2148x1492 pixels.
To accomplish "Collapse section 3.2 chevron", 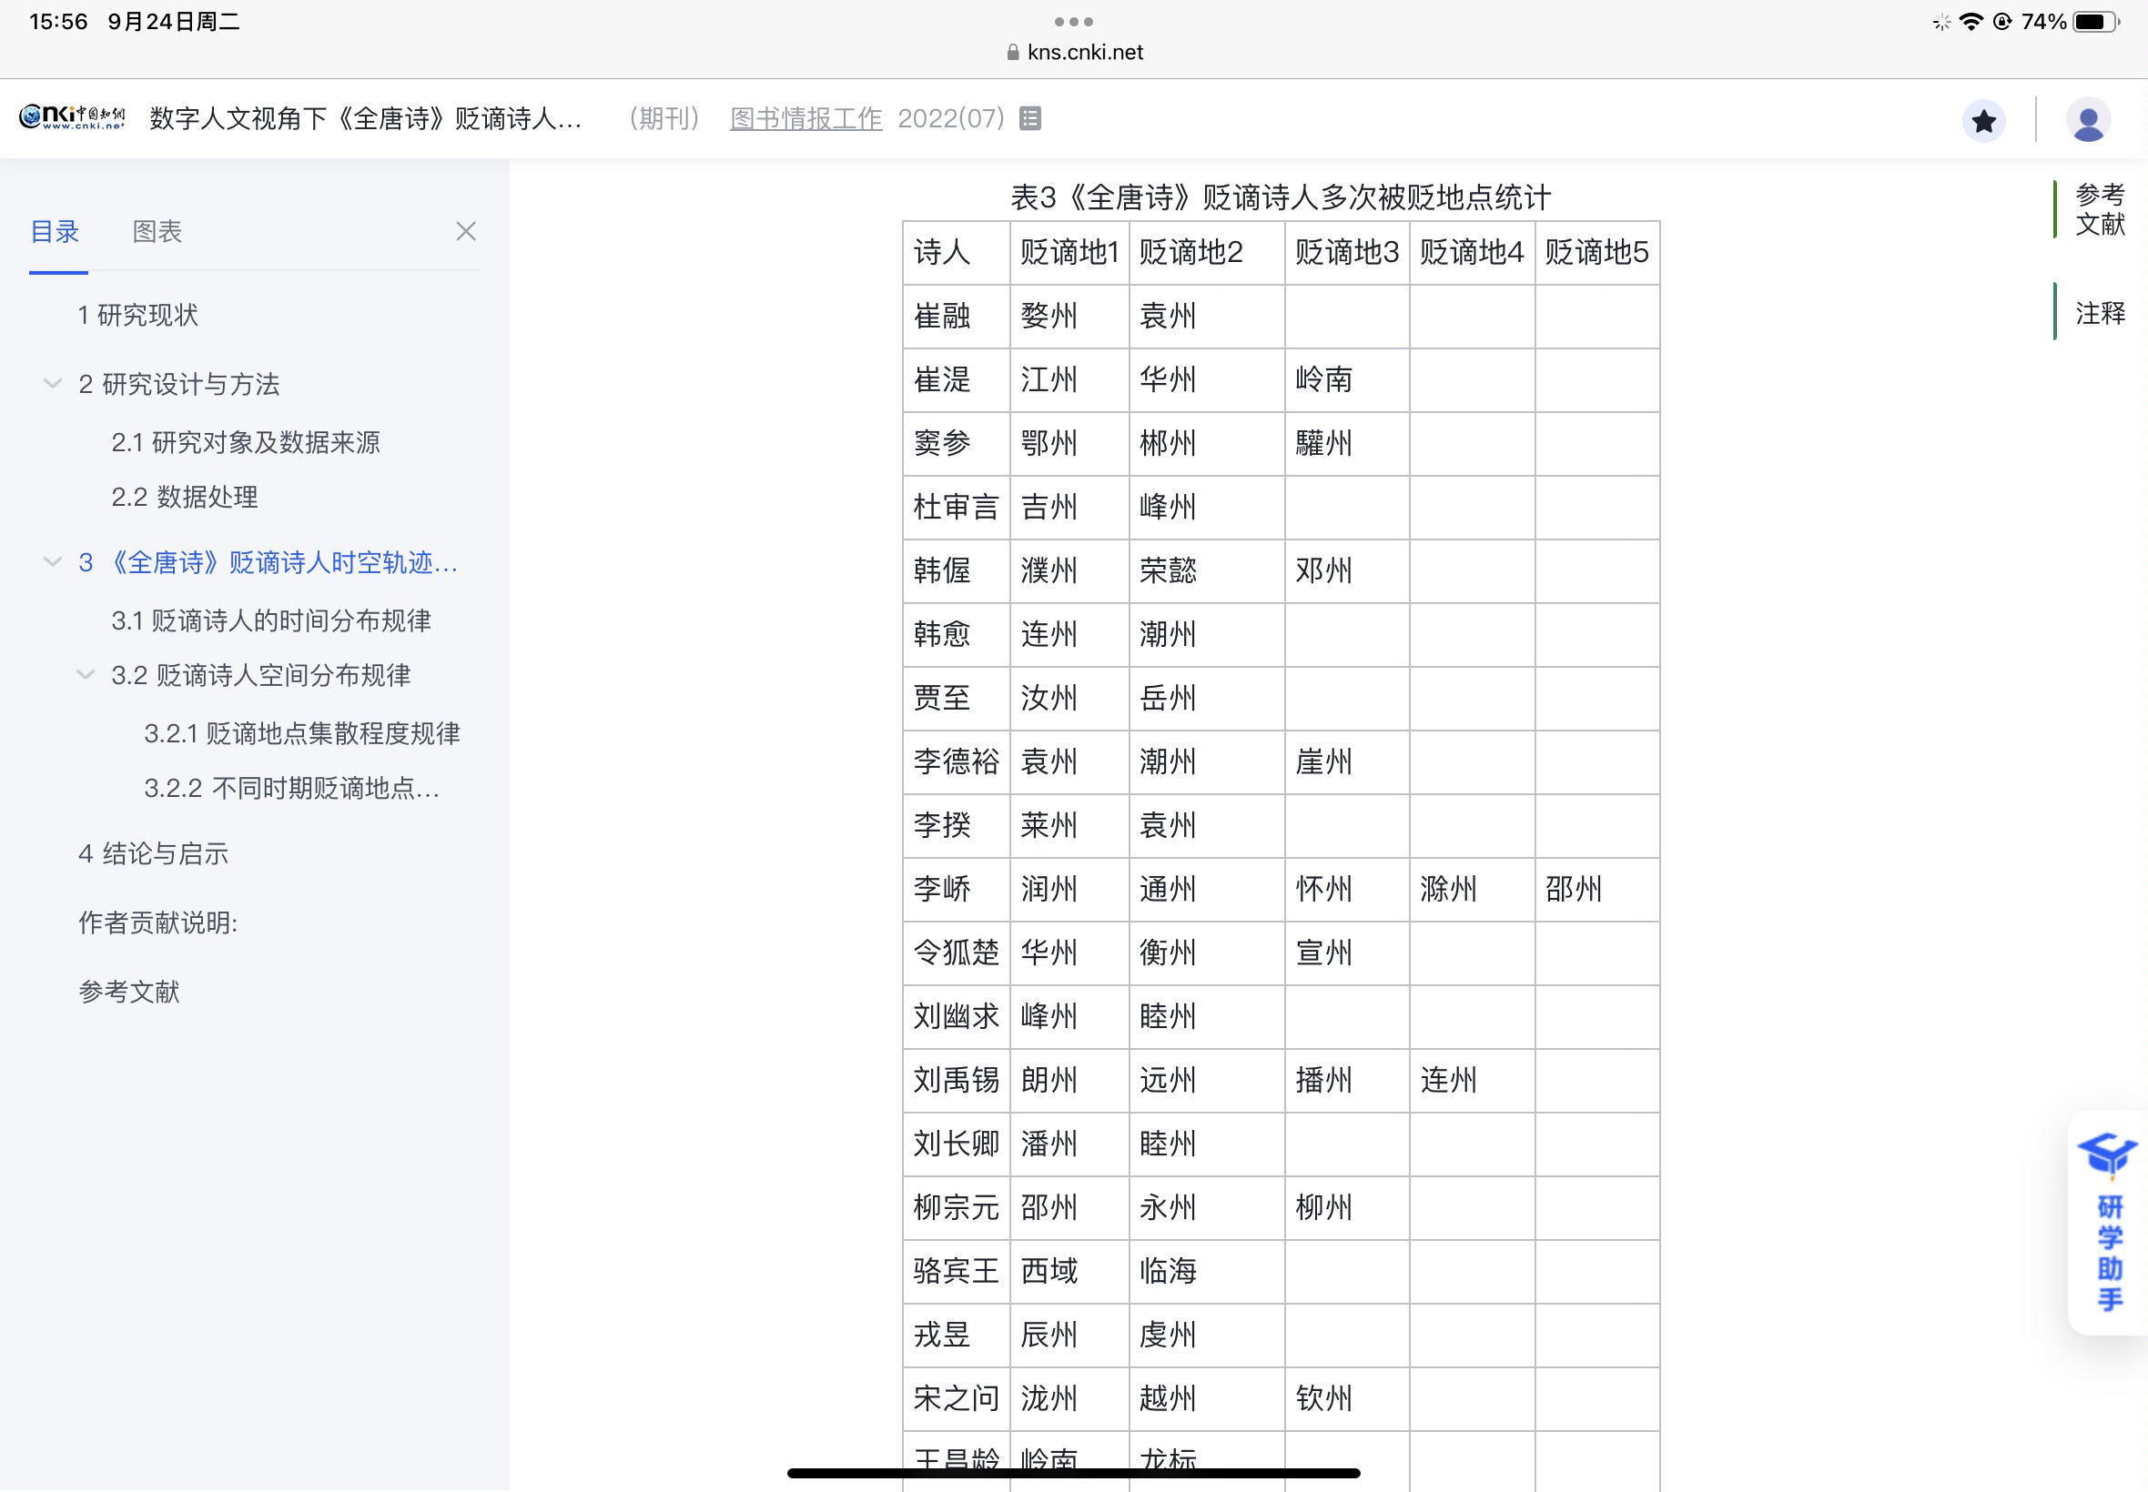I will pos(85,674).
